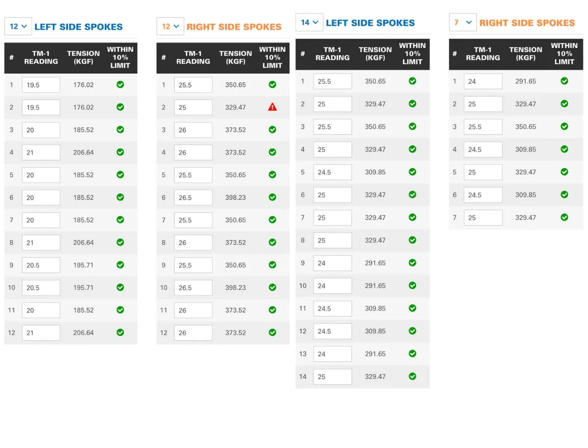Click the TENSION (KGF) header in the 14-spoke left table
Viewport: 588px width, 448px height.
point(375,53)
